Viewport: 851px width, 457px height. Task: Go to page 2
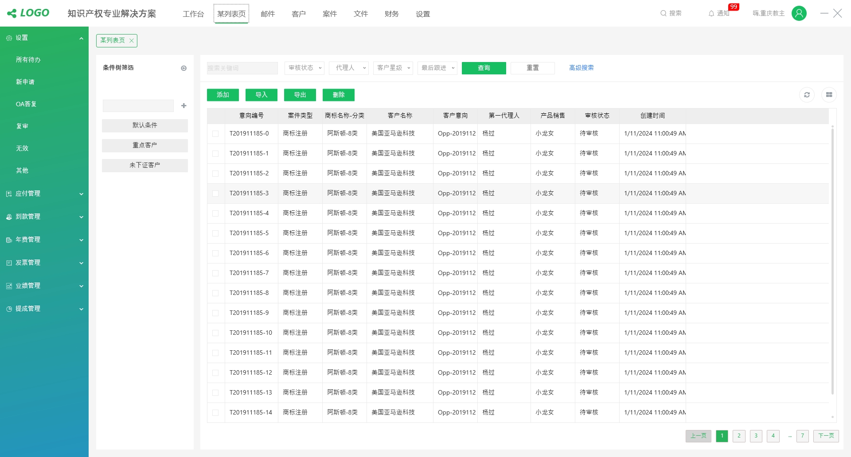coord(739,436)
